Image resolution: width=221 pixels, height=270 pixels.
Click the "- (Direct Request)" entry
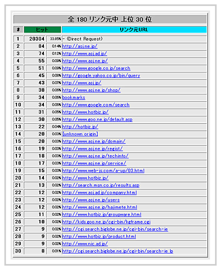tap(82, 39)
